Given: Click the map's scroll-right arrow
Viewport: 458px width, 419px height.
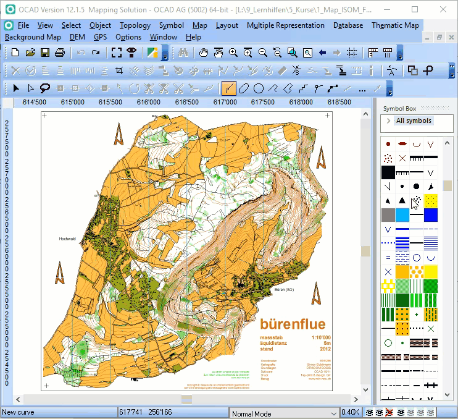Looking at the screenshot, I should coord(356,399).
